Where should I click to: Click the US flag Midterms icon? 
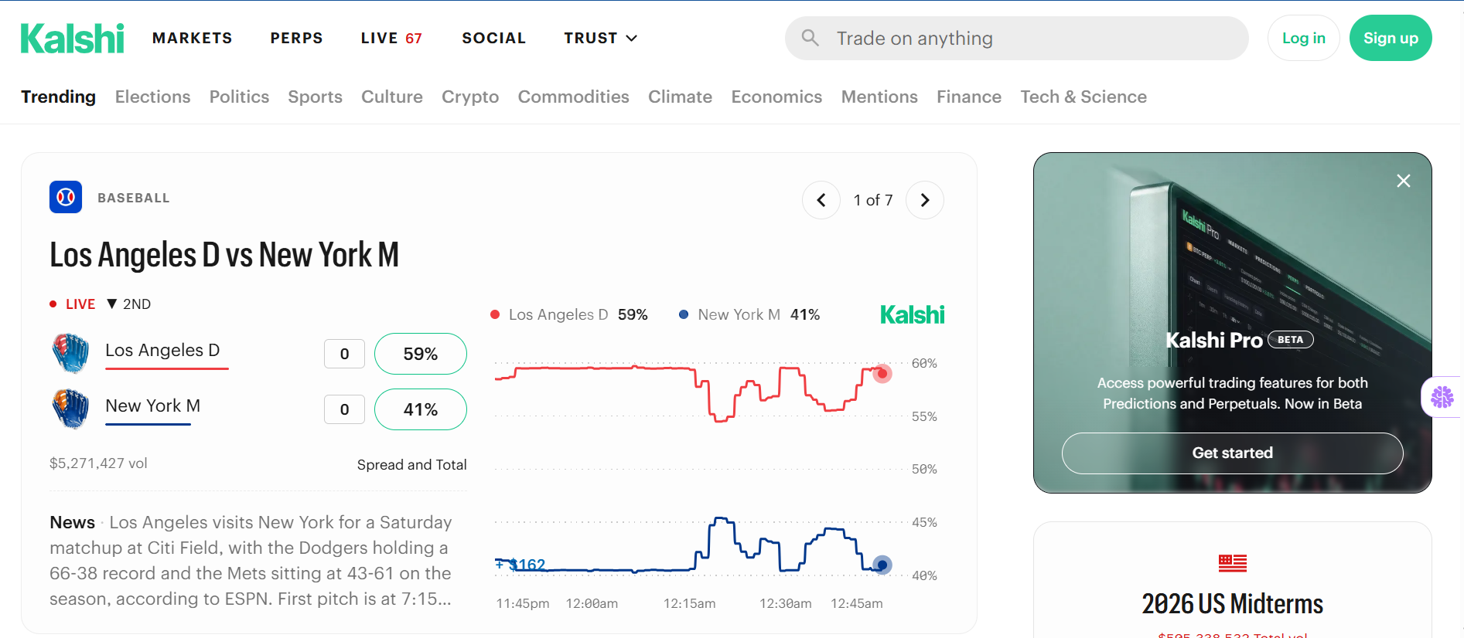tap(1232, 563)
